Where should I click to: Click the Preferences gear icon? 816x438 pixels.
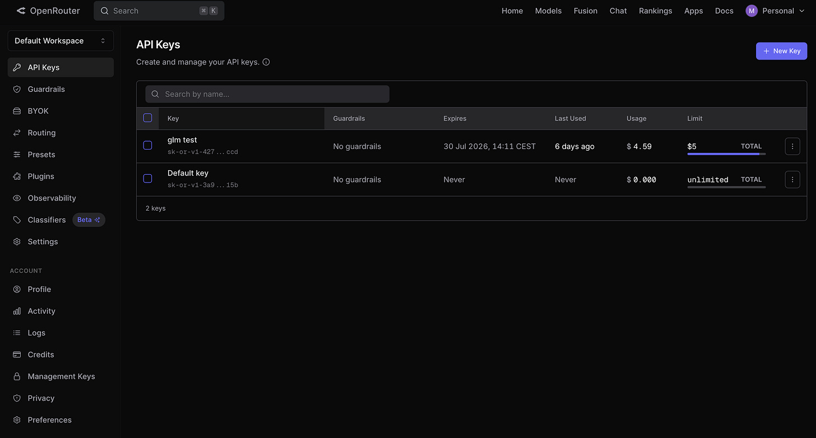pos(17,421)
